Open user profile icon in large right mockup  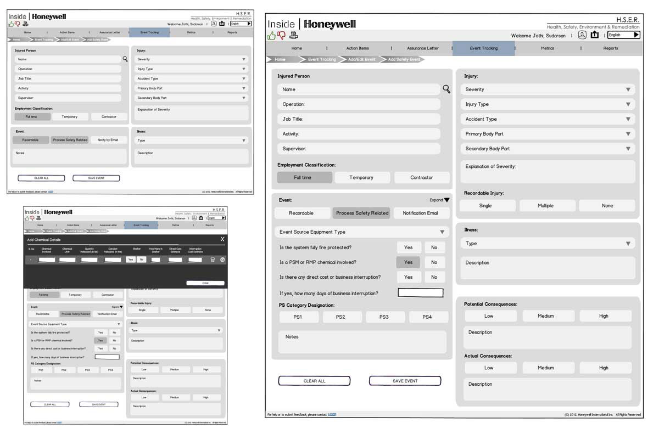coord(582,35)
